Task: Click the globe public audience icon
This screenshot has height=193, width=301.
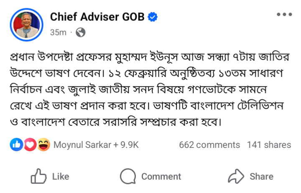Action: [81, 32]
